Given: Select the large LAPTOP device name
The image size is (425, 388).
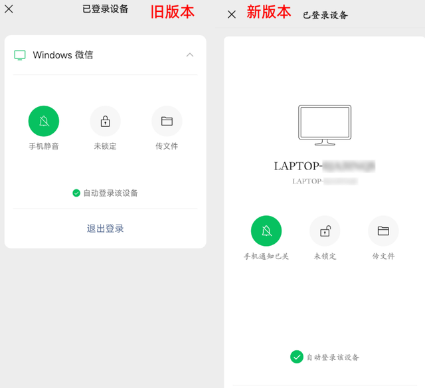Looking at the screenshot, I should click(325, 166).
